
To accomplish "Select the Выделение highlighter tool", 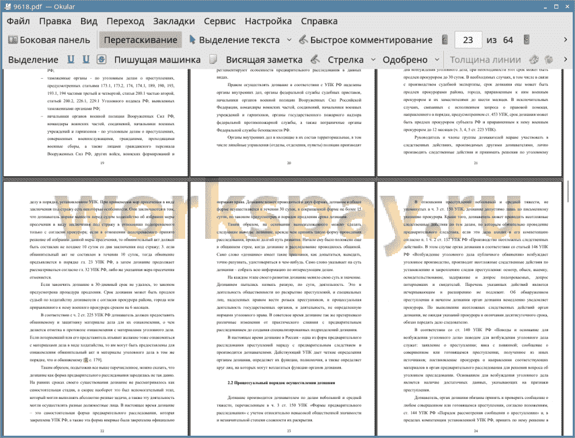I will pyautogui.click(x=33, y=60).
